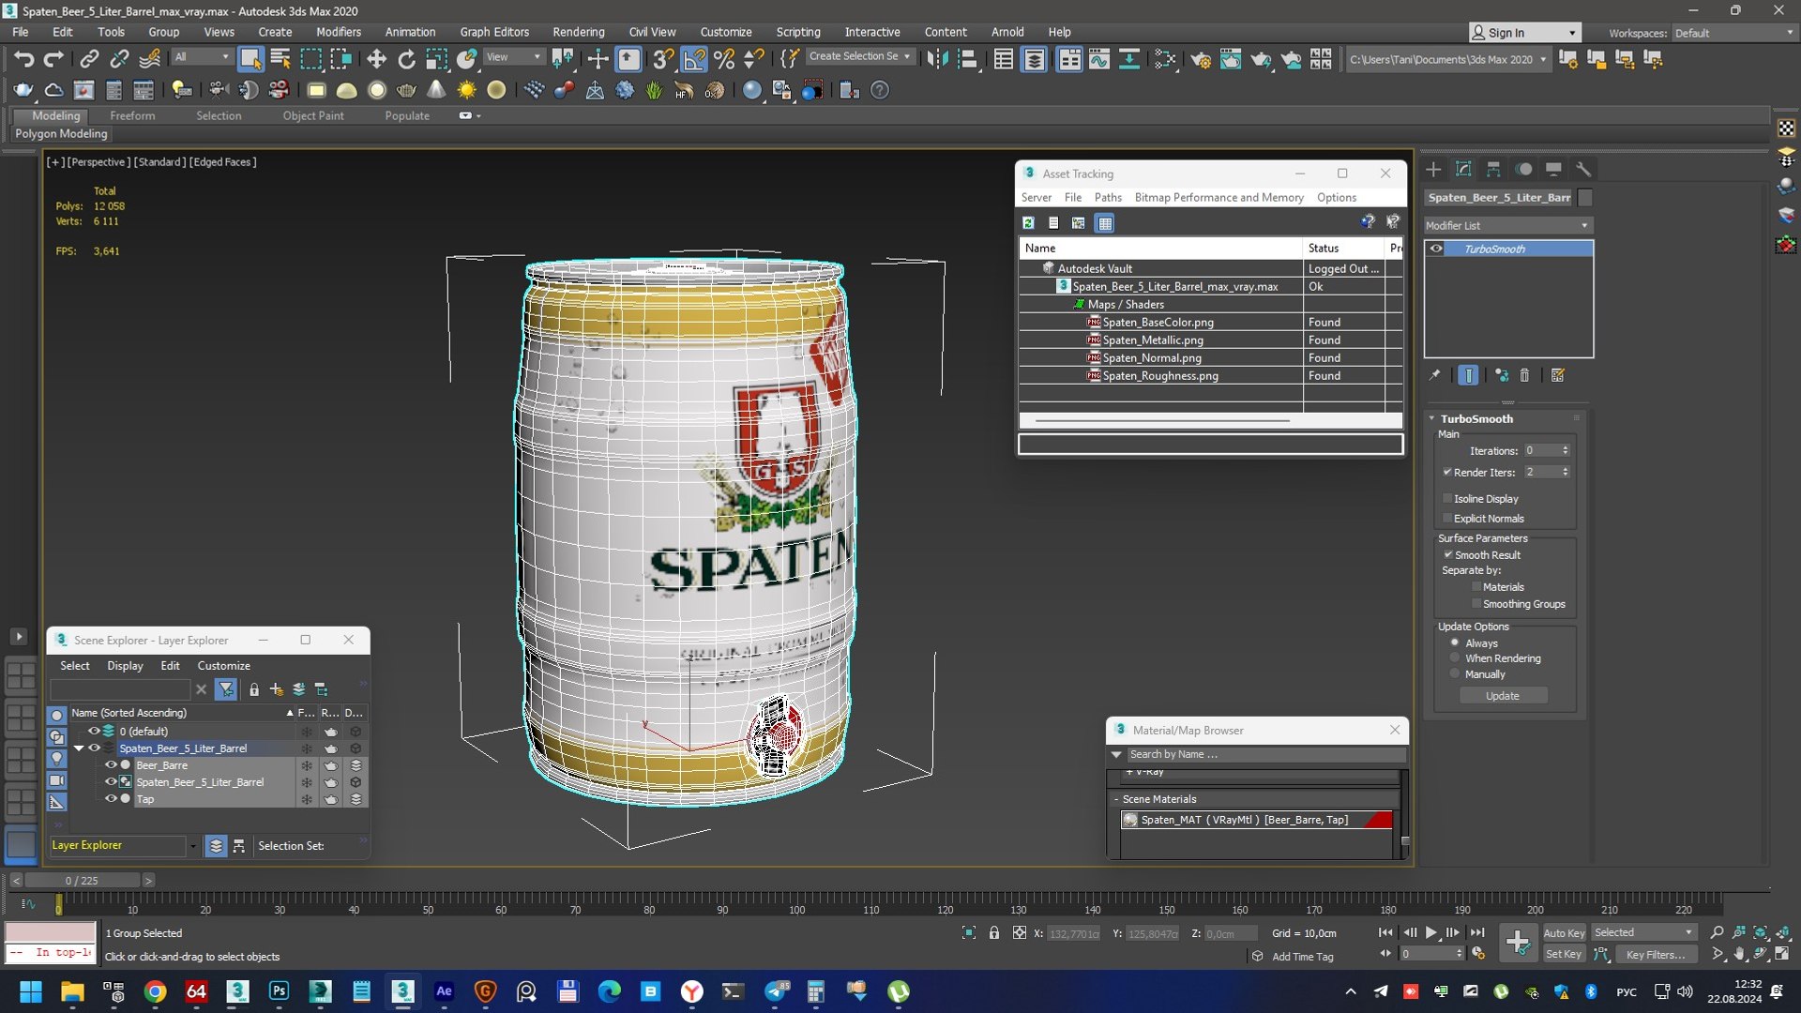Click the object color swatch
Screen dimensions: 1801x1013
coord(1585,198)
